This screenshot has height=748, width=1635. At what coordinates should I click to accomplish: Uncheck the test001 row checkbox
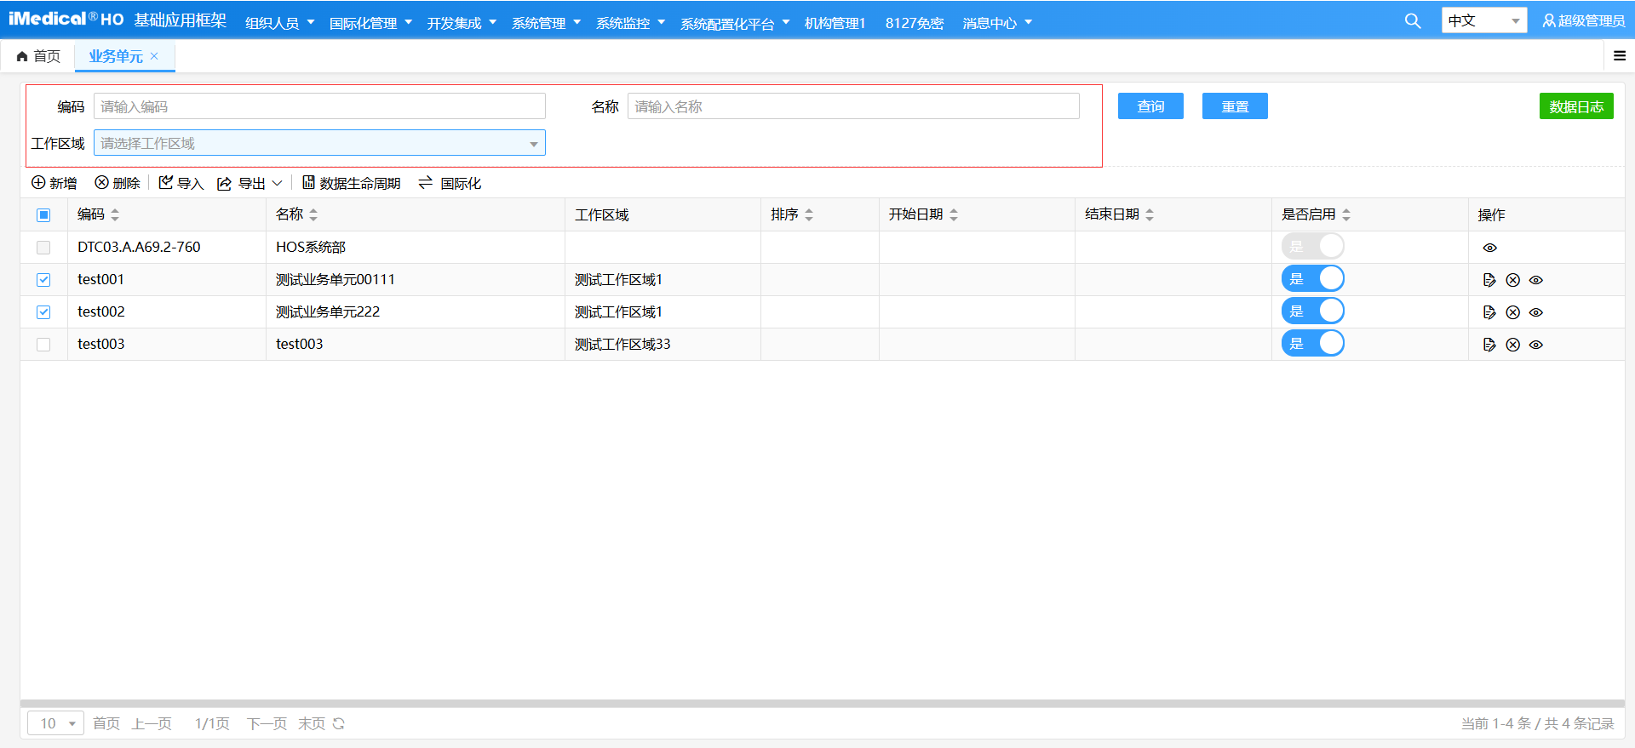pos(43,280)
